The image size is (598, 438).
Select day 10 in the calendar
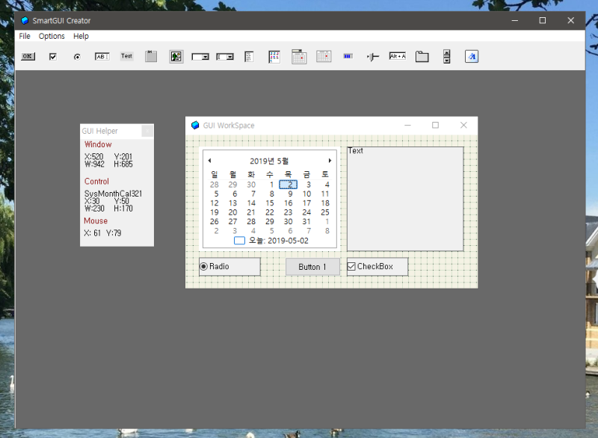[x=306, y=194]
